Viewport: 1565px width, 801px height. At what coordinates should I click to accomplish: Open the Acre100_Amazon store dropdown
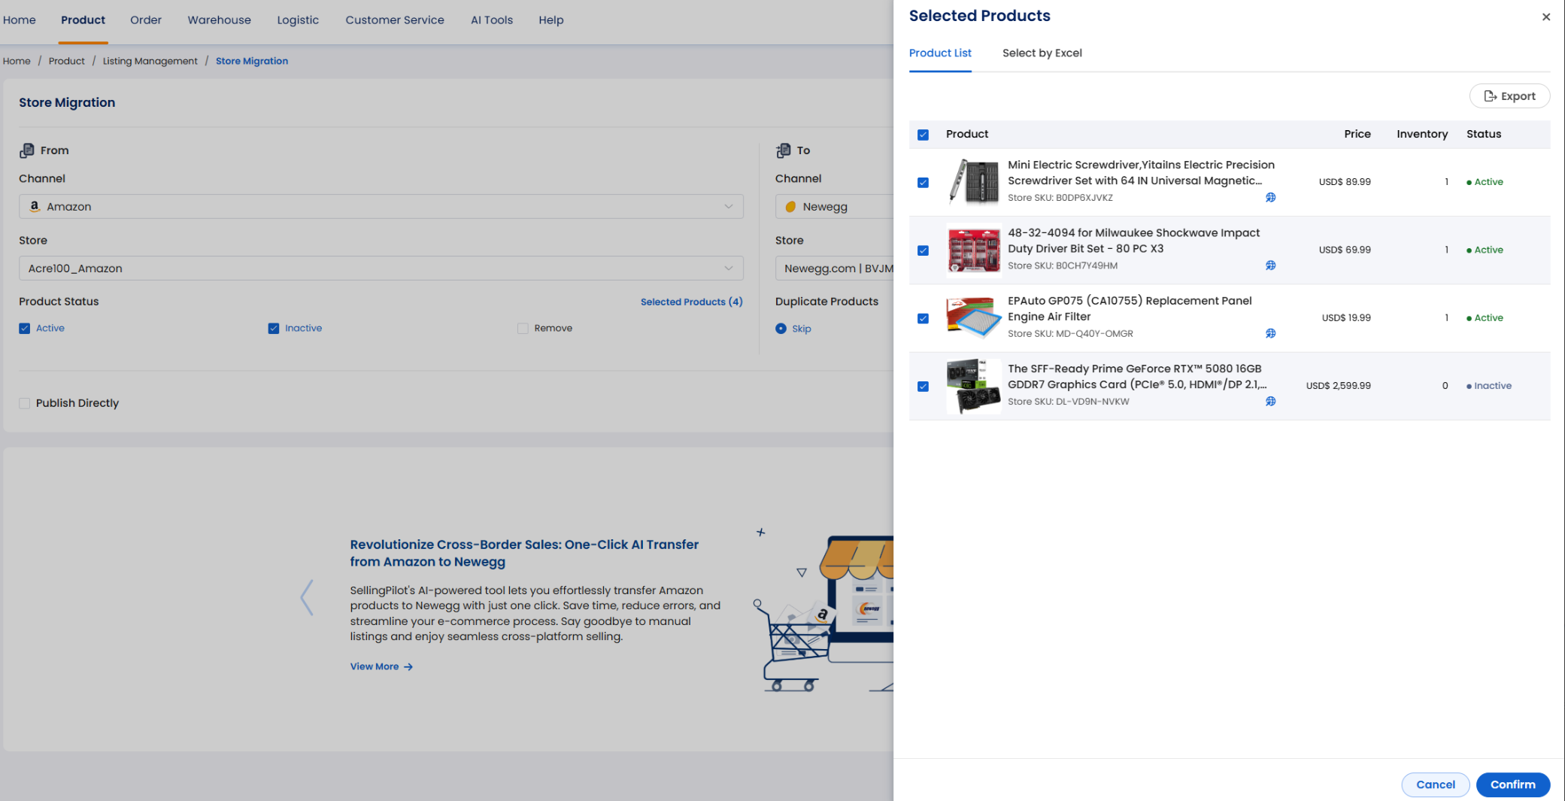point(381,269)
